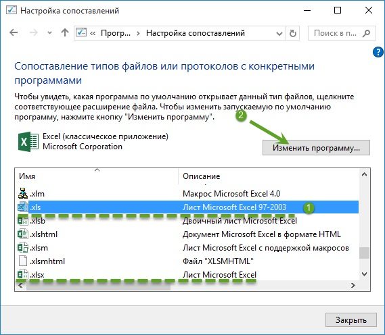Click 'Изменить программу...' button
This screenshot has height=335, width=385.
tap(316, 148)
